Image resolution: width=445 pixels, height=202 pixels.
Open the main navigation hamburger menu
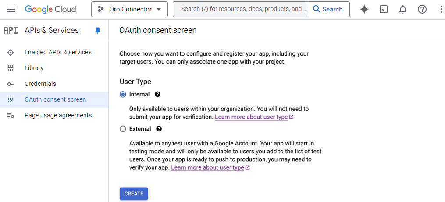tap(11, 9)
